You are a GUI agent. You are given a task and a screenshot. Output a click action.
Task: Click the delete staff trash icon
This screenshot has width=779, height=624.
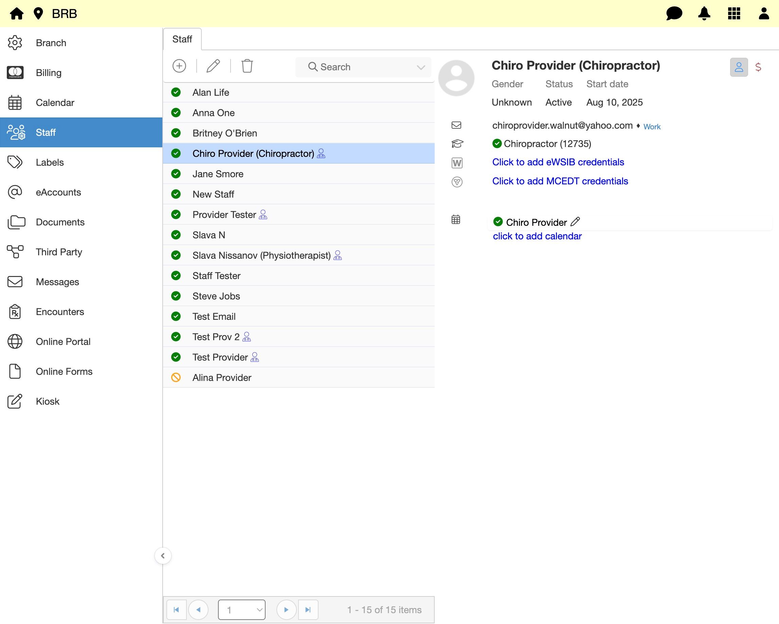point(247,66)
